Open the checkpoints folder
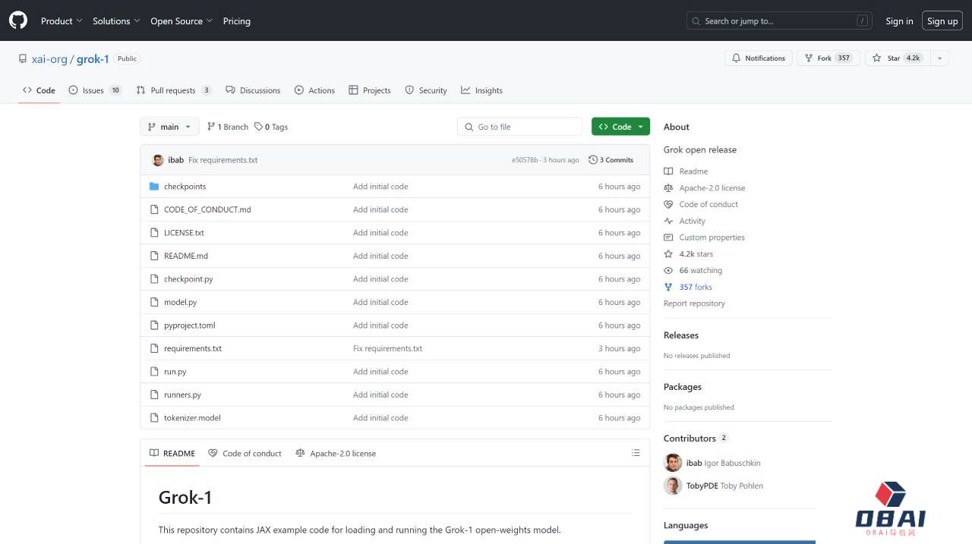This screenshot has height=544, width=972. coord(185,187)
